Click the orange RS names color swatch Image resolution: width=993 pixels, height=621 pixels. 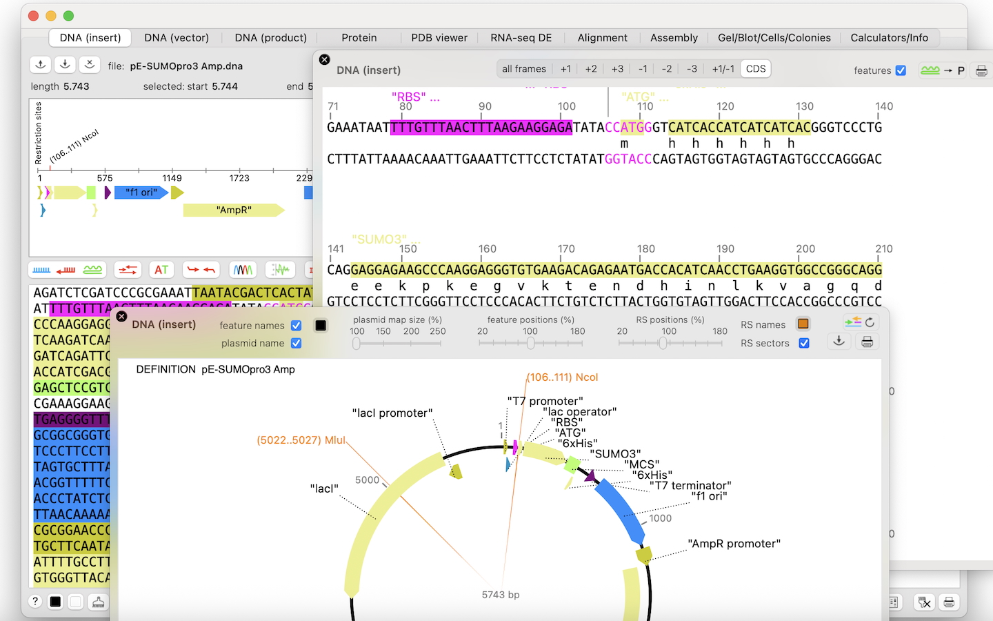pyautogui.click(x=803, y=324)
